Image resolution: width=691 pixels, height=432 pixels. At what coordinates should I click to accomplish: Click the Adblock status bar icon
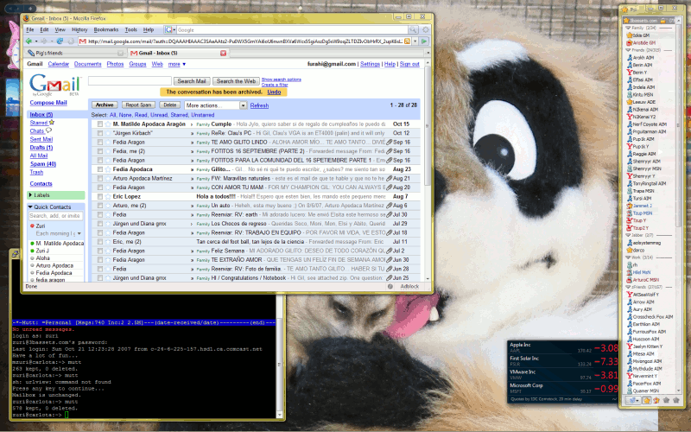click(410, 285)
